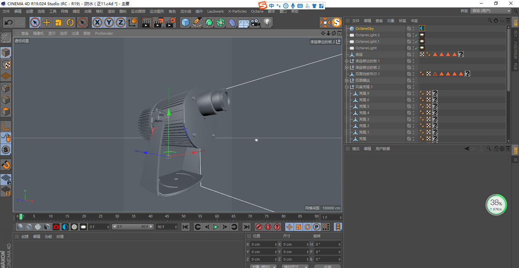Click the 应用 apply button

coord(327,266)
